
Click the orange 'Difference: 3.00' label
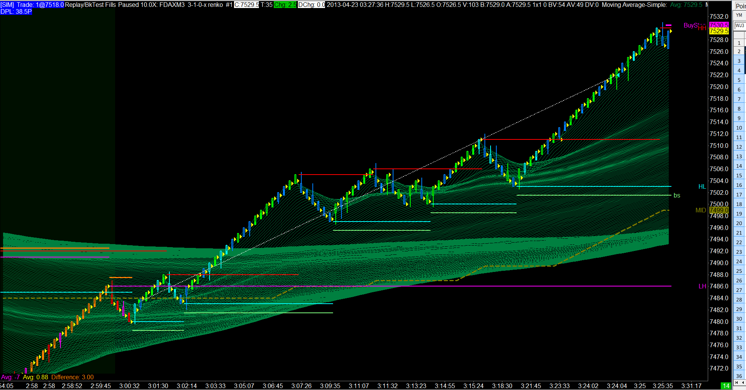tap(73, 377)
